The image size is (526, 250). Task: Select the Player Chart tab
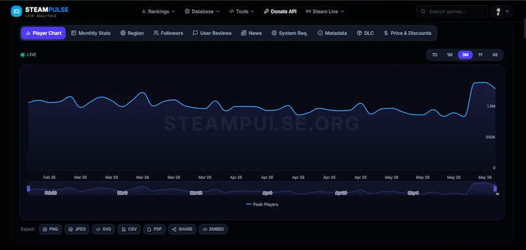(x=43, y=33)
